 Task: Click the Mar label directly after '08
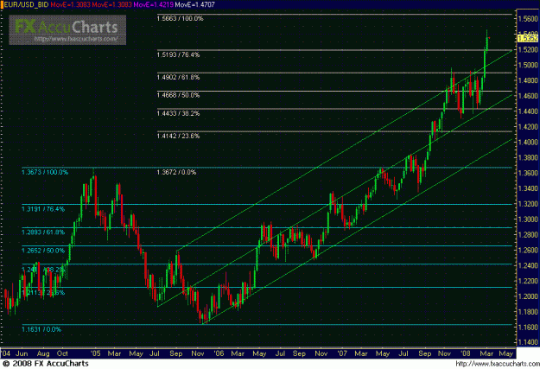click(x=486, y=353)
